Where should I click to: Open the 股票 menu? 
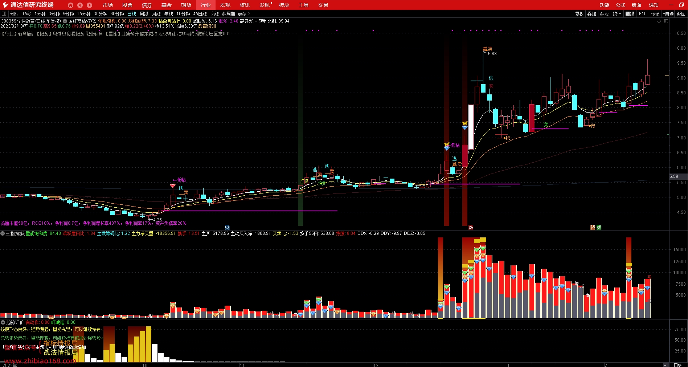click(127, 5)
